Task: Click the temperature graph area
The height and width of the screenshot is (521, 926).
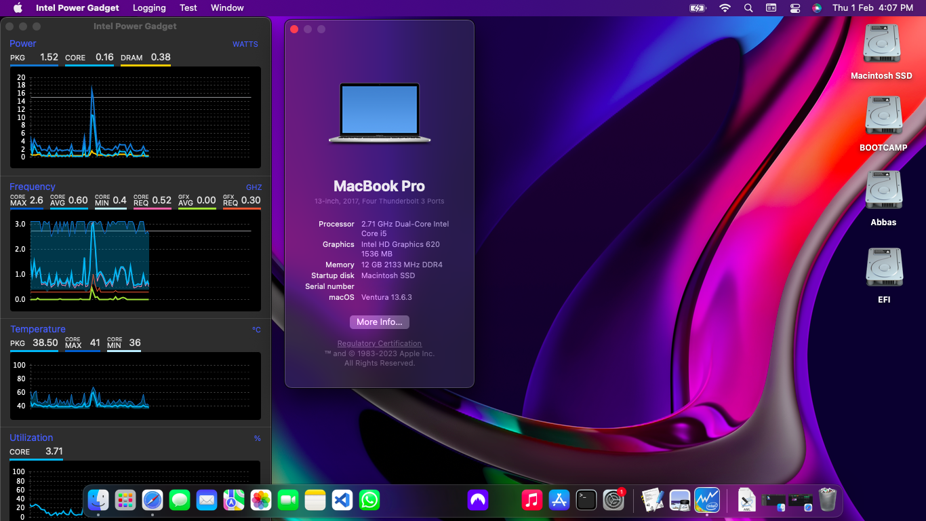Action: click(x=136, y=386)
